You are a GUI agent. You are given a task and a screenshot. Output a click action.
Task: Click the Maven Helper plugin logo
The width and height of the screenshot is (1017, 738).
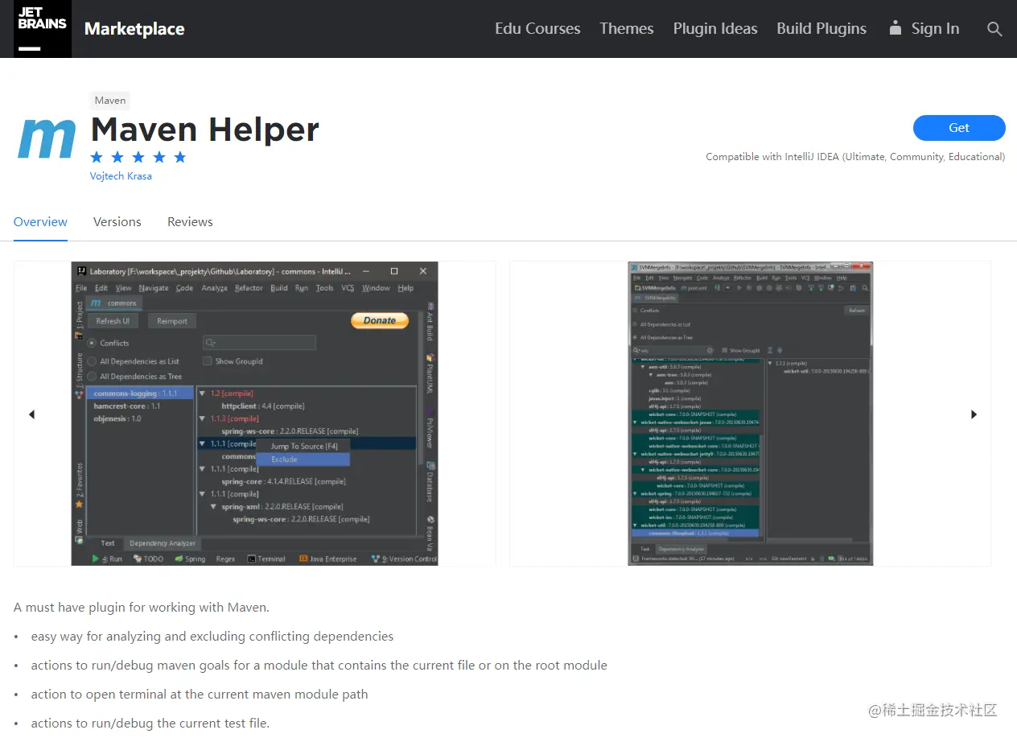(x=47, y=138)
